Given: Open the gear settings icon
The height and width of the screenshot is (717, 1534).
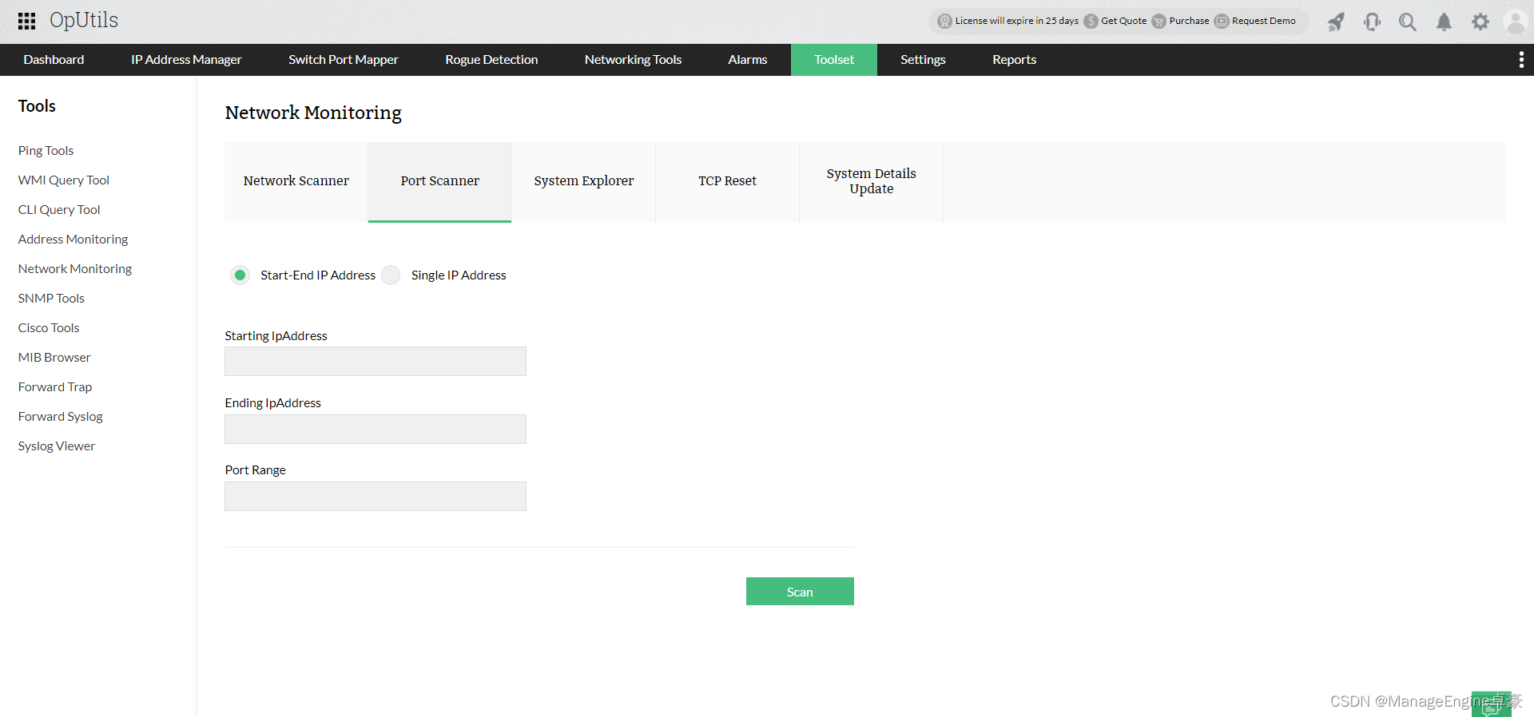Looking at the screenshot, I should tap(1480, 22).
